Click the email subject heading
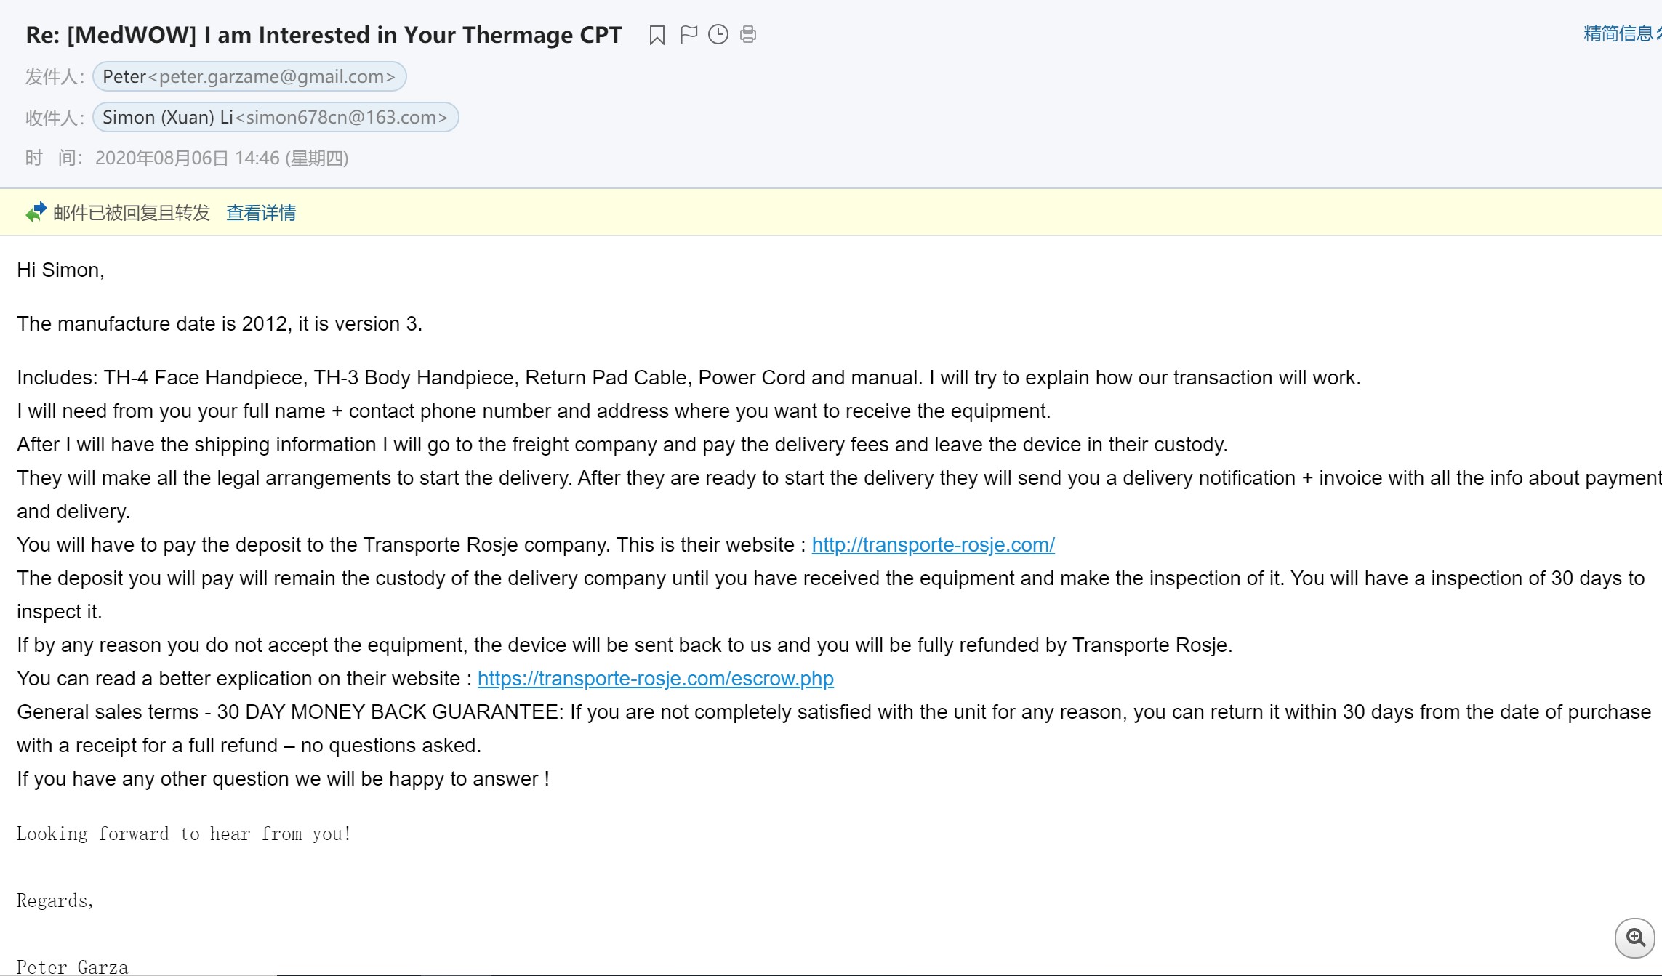The width and height of the screenshot is (1662, 976). point(324,35)
